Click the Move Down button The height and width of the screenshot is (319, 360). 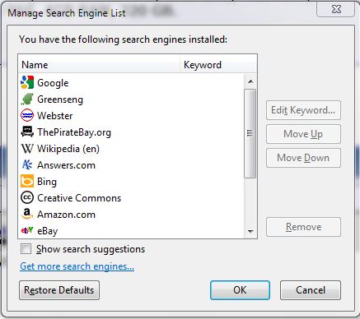tap(303, 158)
